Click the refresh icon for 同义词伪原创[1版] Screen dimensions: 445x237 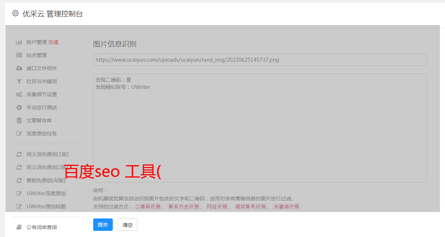(x=19, y=154)
